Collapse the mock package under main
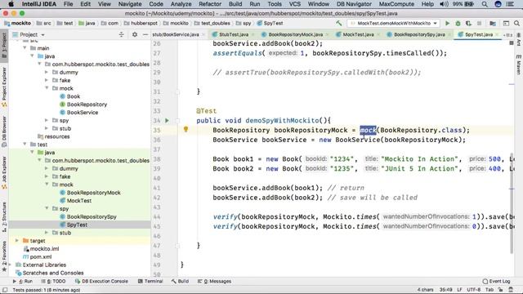 47,88
